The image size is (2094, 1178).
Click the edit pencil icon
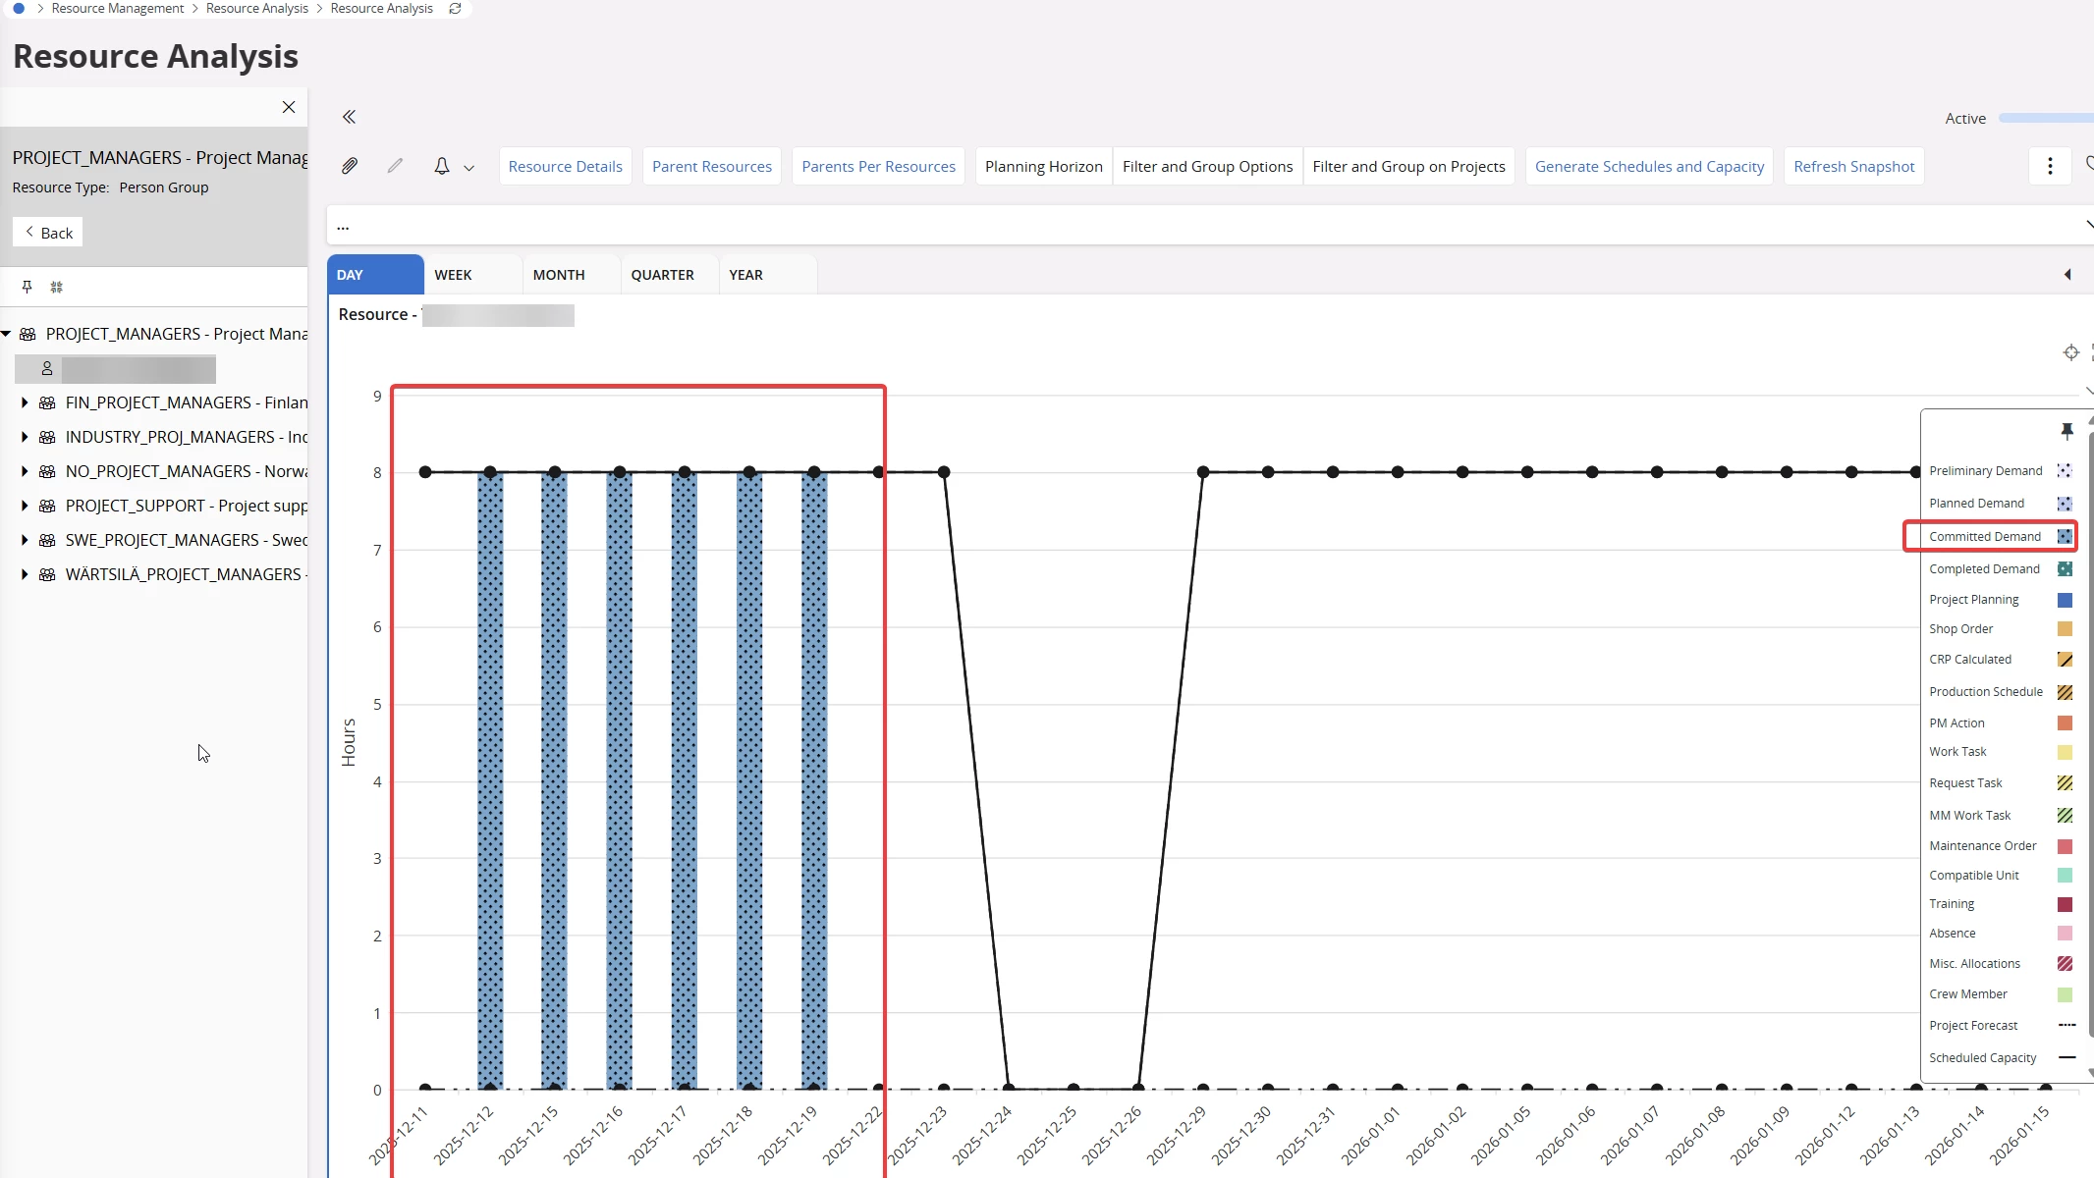(x=395, y=166)
